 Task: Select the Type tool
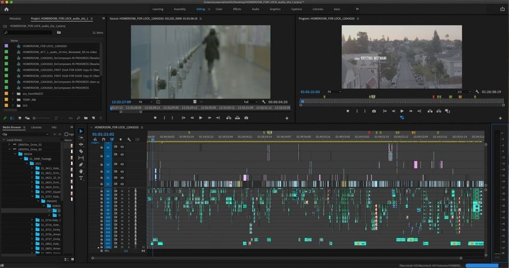81,178
